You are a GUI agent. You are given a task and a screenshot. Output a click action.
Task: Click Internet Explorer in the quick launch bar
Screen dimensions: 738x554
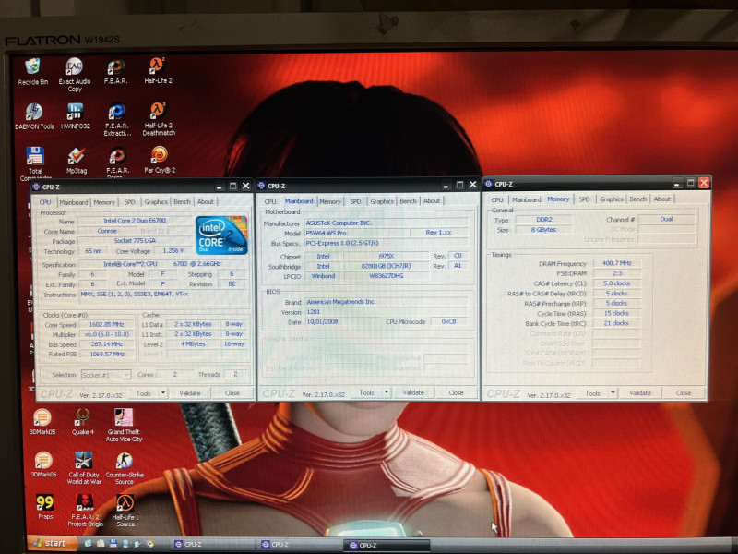point(89,544)
